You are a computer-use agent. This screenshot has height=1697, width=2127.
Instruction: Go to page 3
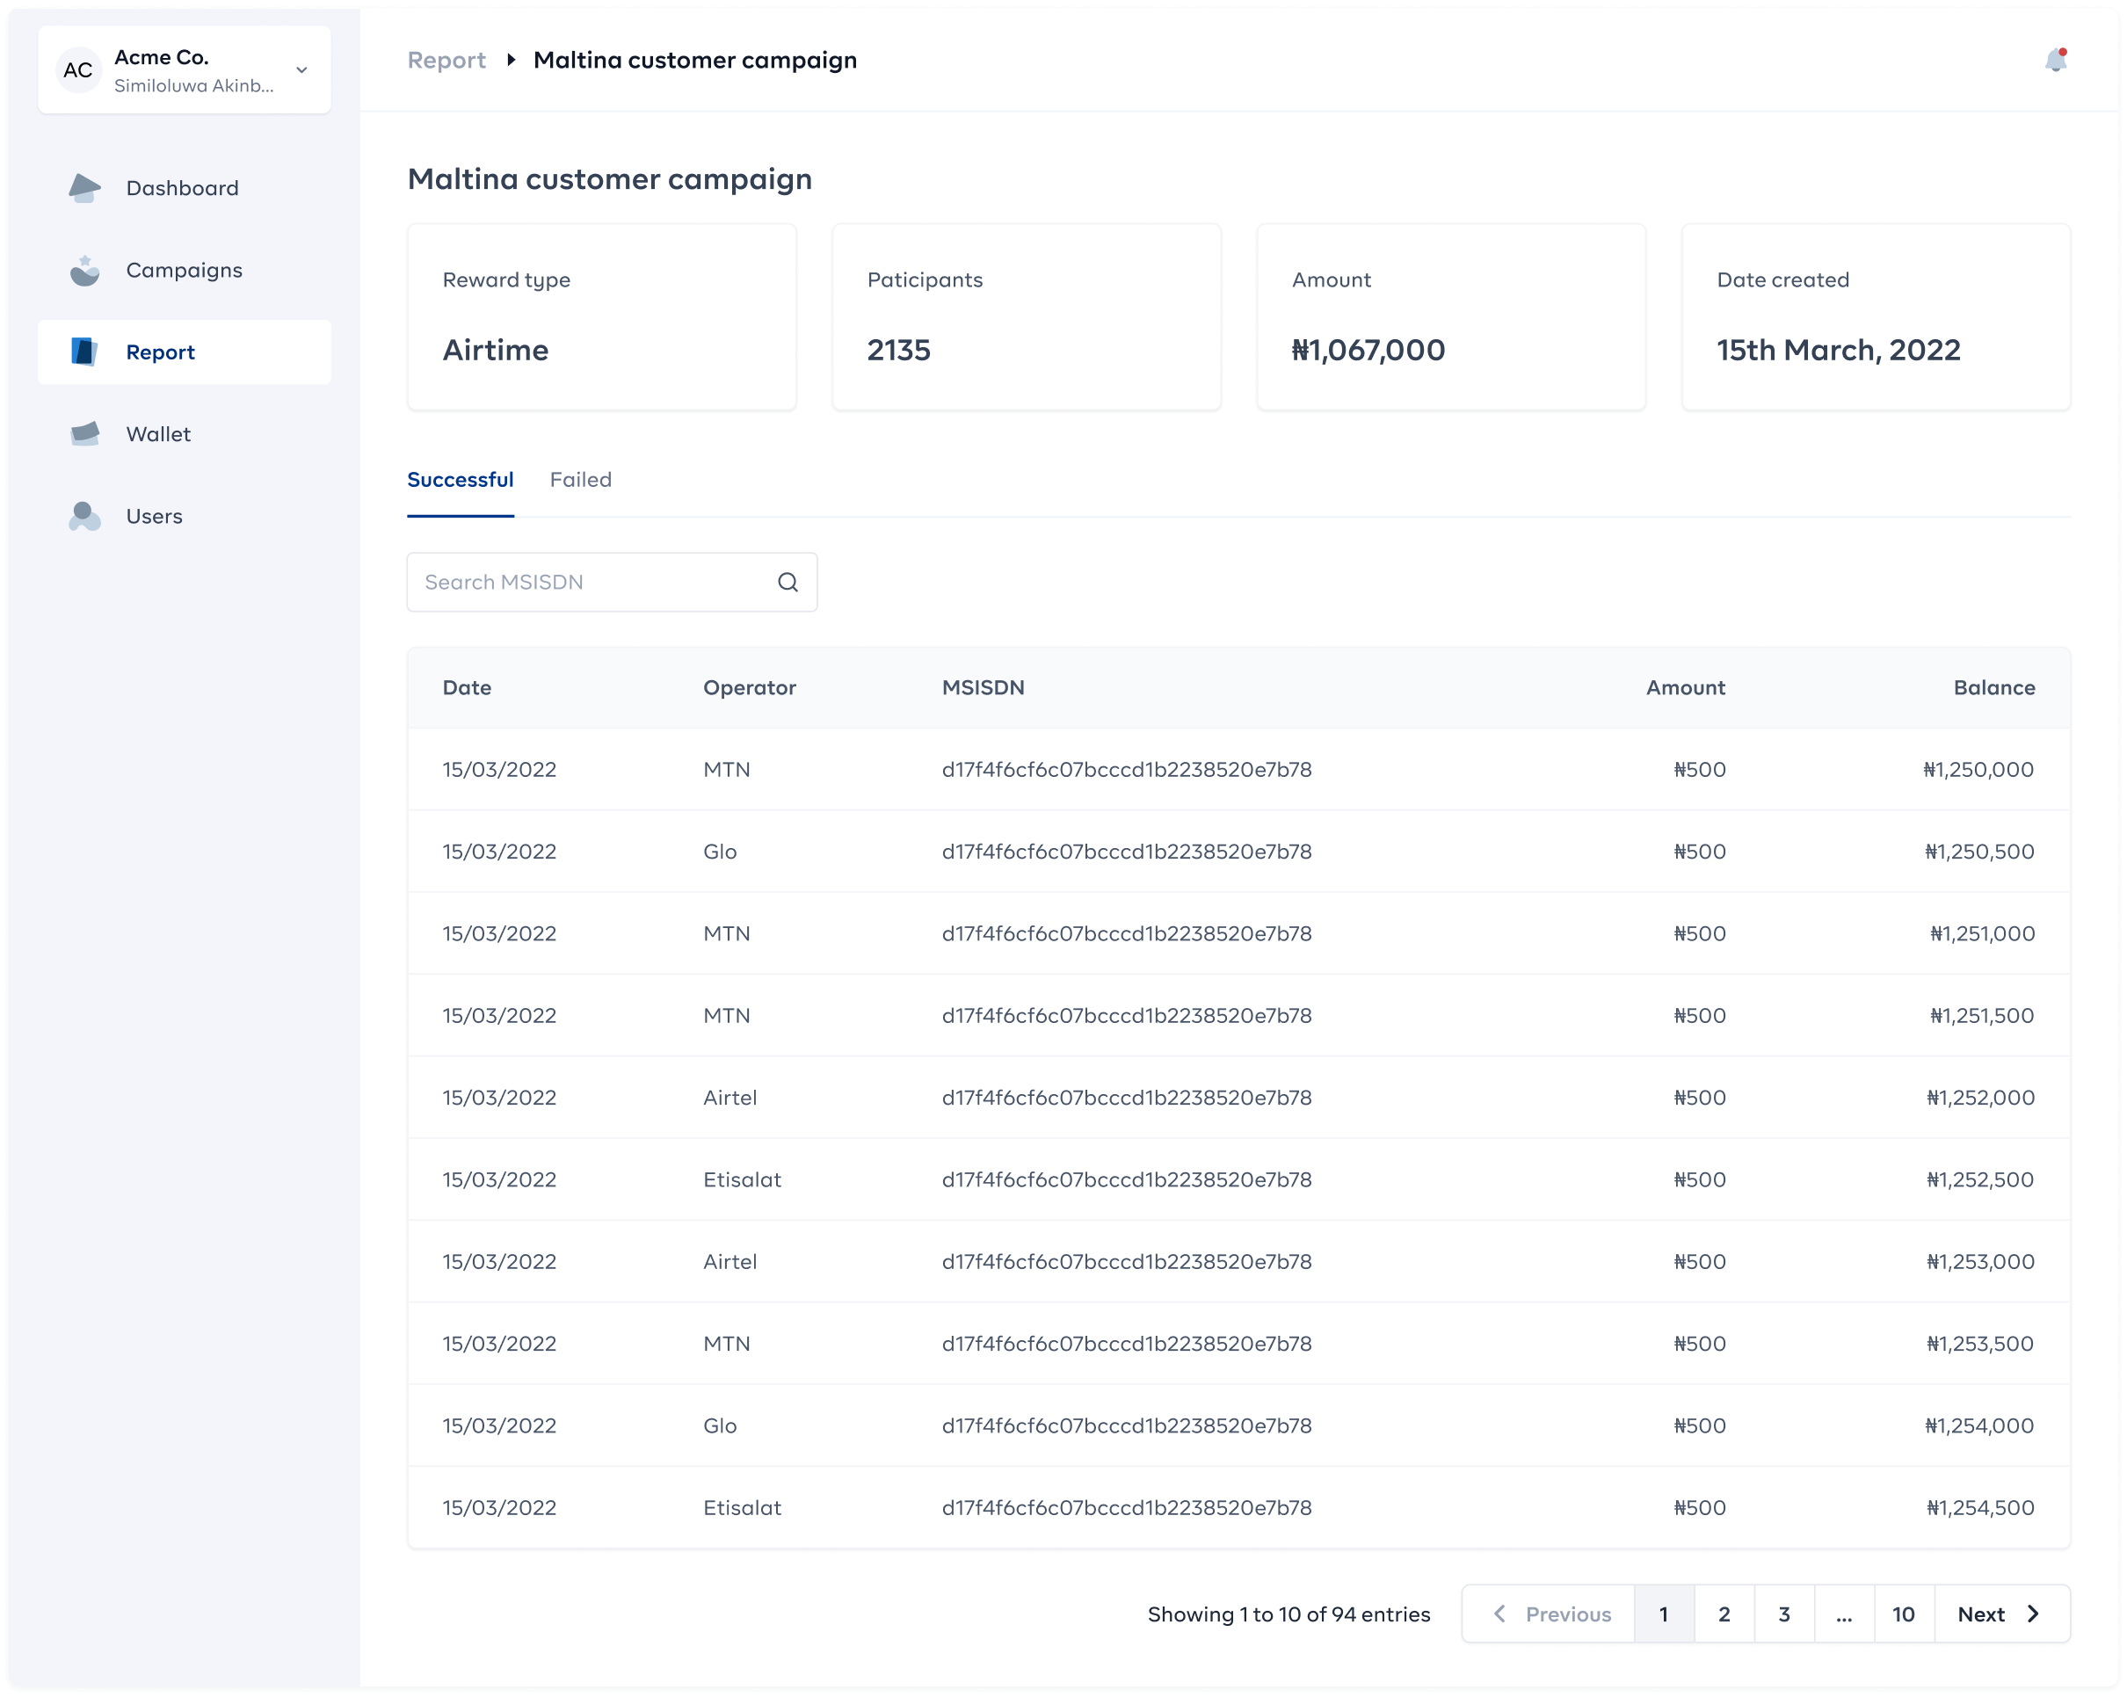tap(1785, 1614)
